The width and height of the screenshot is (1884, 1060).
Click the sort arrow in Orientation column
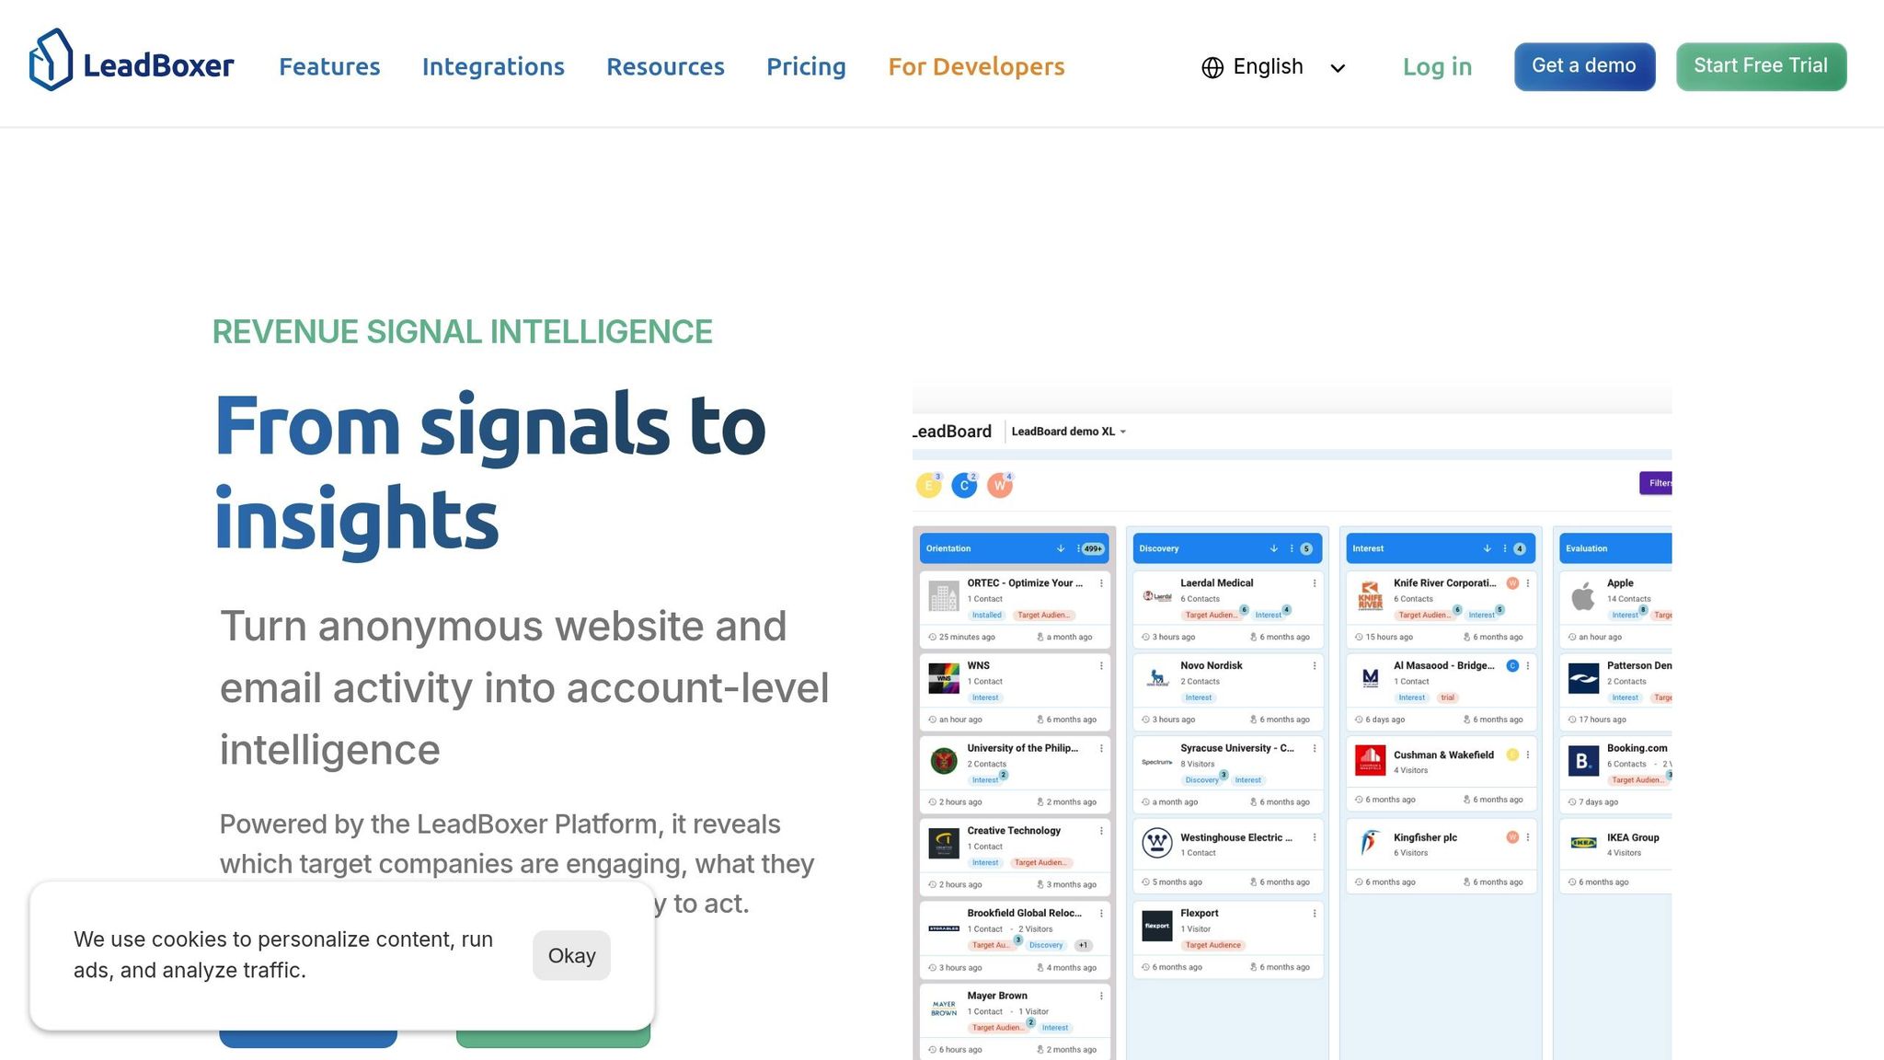[1061, 548]
